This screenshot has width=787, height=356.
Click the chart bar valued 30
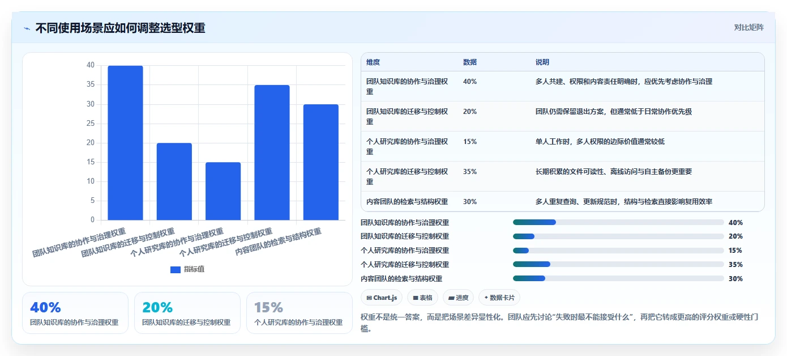321,162
